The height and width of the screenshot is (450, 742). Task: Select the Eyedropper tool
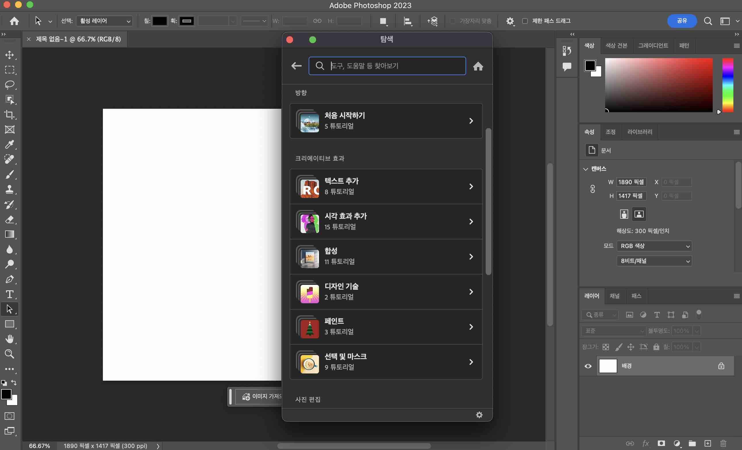9,144
